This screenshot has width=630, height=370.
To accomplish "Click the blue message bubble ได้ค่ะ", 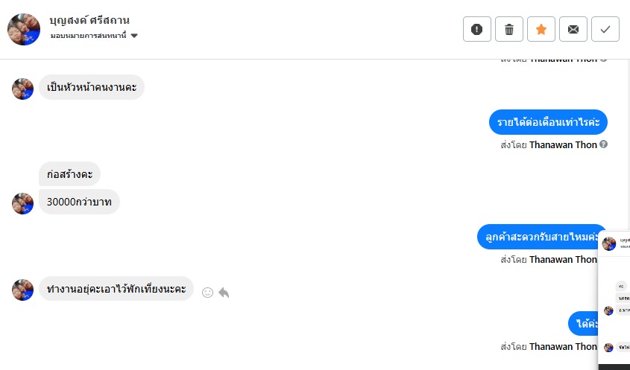I will (583, 324).
